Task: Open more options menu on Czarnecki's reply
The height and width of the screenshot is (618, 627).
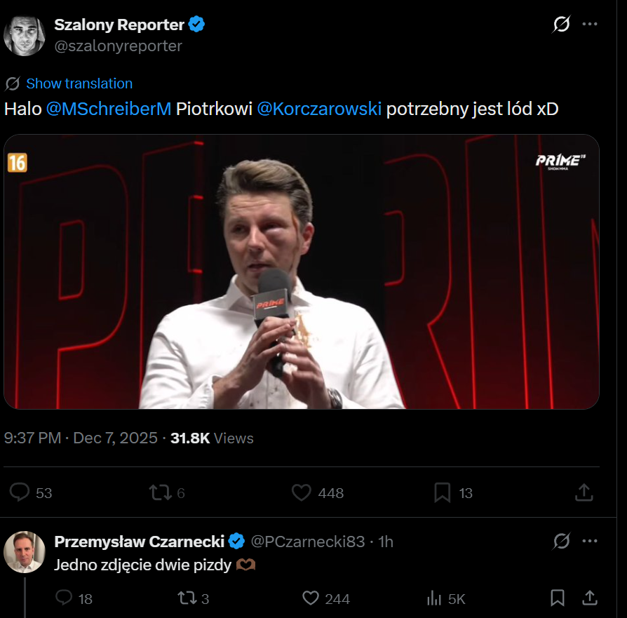Action: click(590, 542)
